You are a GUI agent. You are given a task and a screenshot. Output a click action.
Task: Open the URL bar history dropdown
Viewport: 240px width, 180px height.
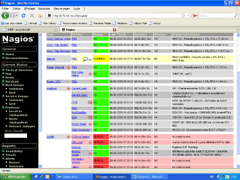pos(188,16)
